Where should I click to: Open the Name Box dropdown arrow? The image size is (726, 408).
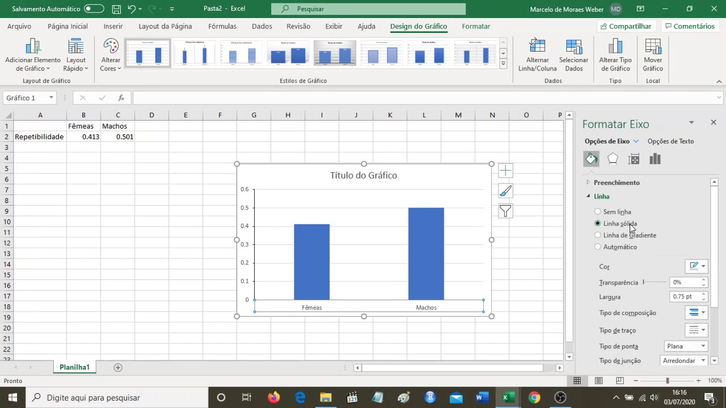51,98
